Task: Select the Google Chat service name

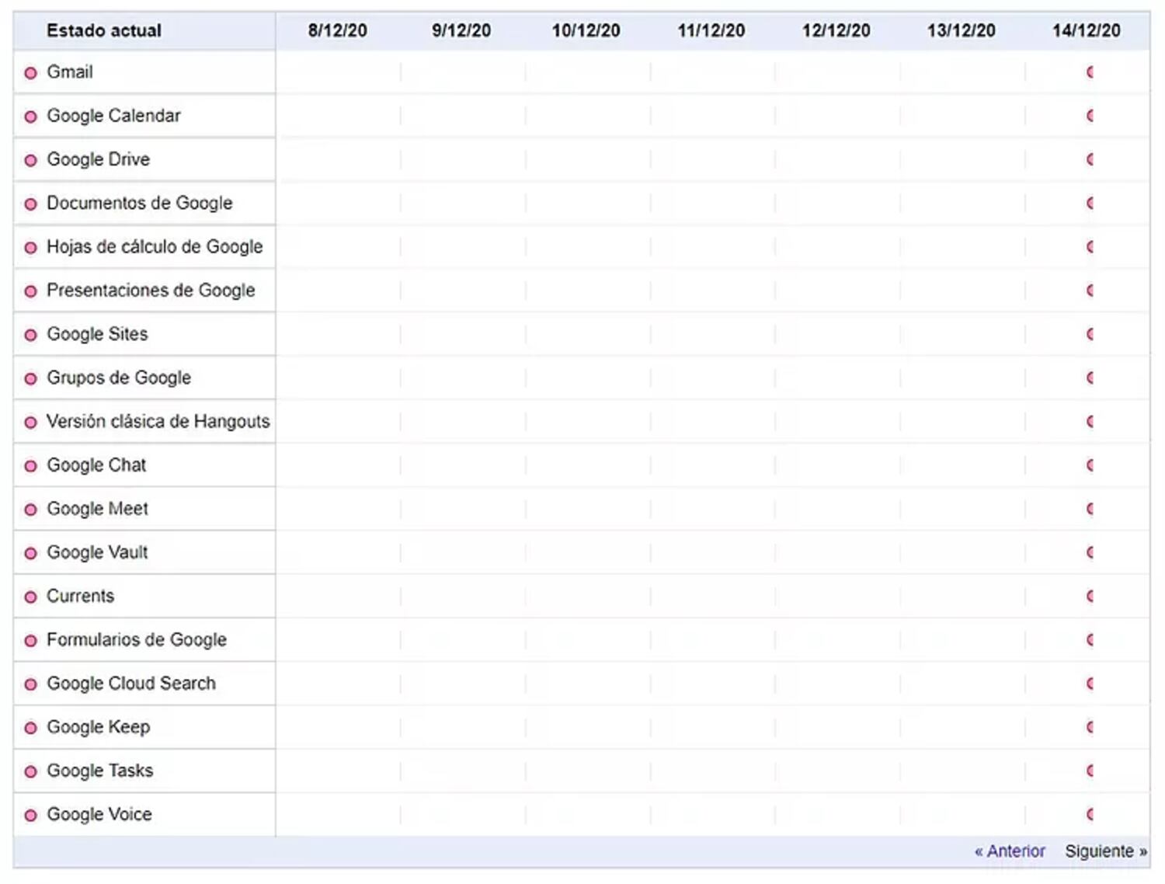Action: click(x=96, y=465)
